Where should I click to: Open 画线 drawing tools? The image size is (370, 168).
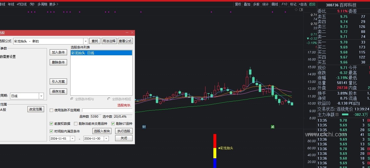(275, 4)
